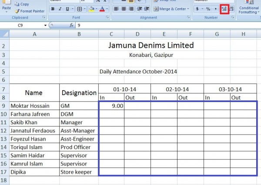This screenshot has height=185, width=261.
Task: Click the Moktar Hossain cell
Action: [x=34, y=106]
